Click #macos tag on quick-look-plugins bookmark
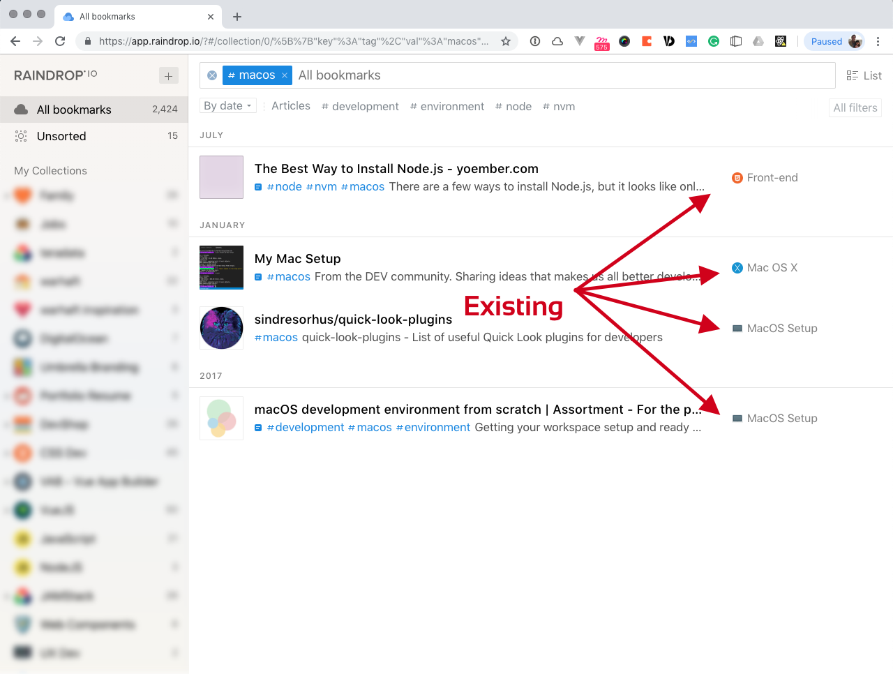The height and width of the screenshot is (674, 893). point(276,338)
